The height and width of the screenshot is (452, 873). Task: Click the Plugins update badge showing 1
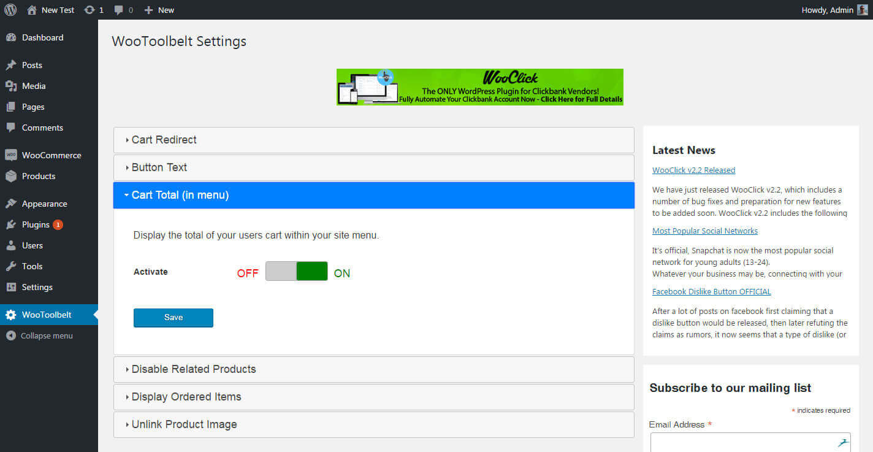pyautogui.click(x=58, y=224)
